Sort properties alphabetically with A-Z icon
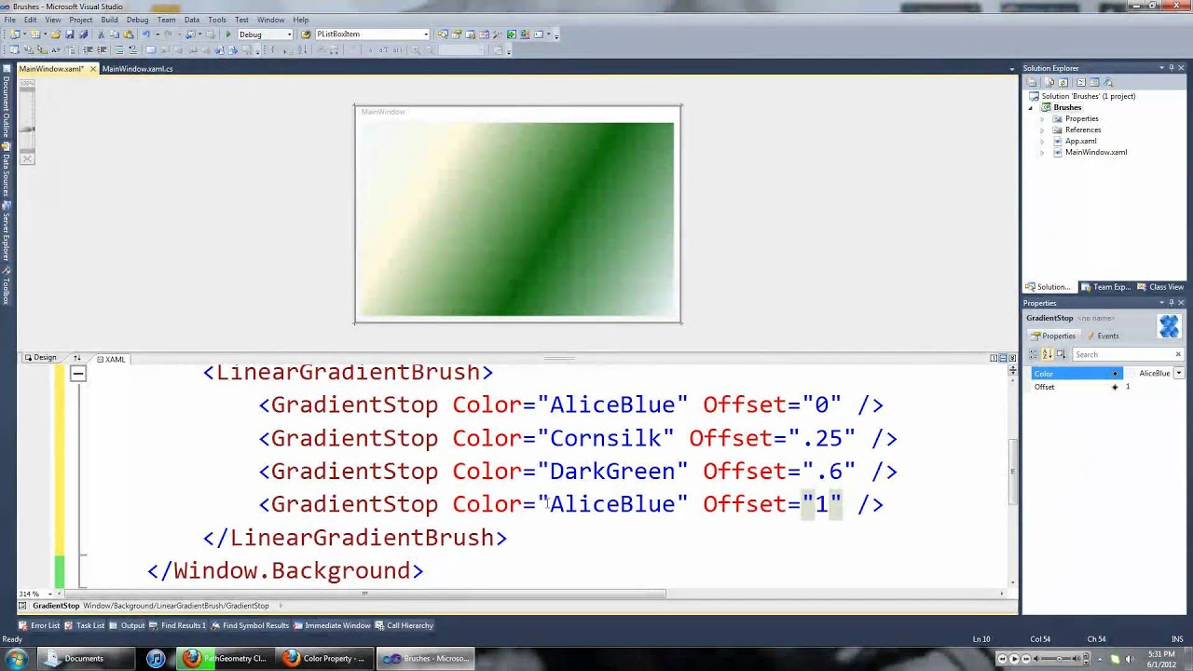This screenshot has width=1193, height=671. click(x=1047, y=354)
